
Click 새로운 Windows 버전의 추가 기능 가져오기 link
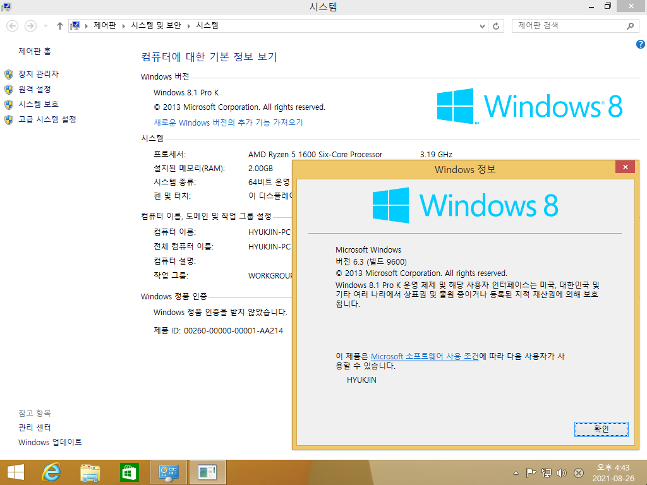coord(228,123)
